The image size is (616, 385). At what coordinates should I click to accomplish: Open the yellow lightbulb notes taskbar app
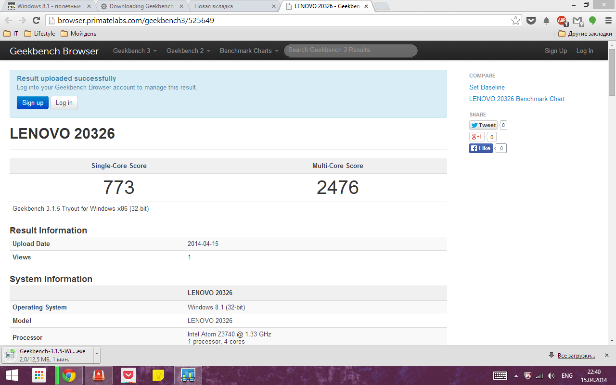158,375
